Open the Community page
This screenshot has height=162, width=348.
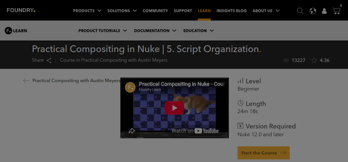pyautogui.click(x=155, y=11)
